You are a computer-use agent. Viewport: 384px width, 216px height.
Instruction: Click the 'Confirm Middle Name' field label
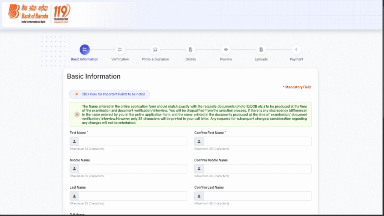point(211,160)
